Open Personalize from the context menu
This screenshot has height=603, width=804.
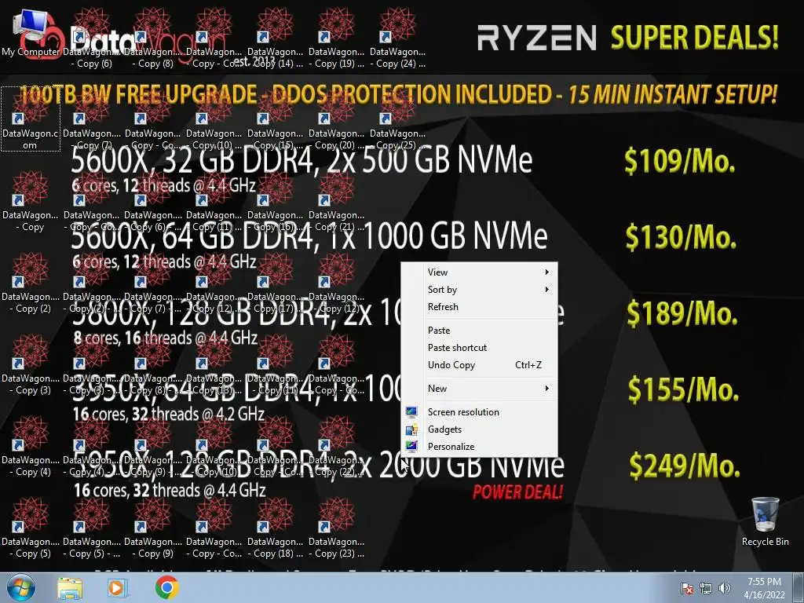point(480,447)
